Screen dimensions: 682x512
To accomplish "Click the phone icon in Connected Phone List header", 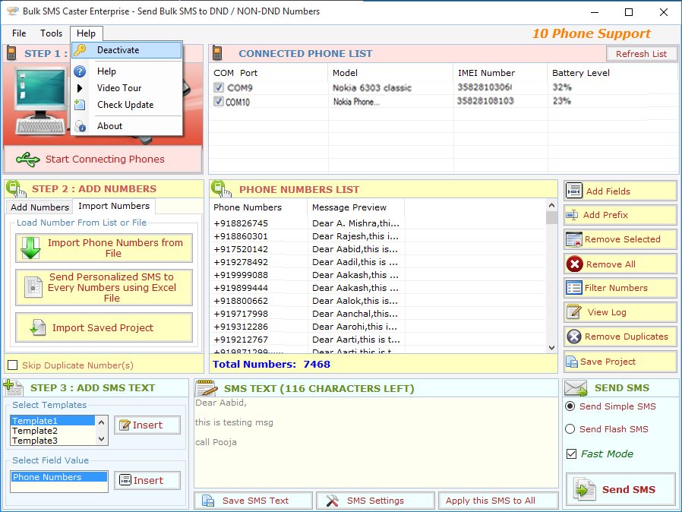I will click(x=217, y=53).
